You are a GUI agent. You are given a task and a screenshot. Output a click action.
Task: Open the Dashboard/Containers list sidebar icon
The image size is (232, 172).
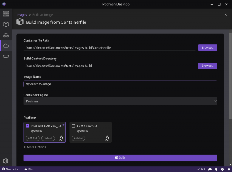(6, 14)
